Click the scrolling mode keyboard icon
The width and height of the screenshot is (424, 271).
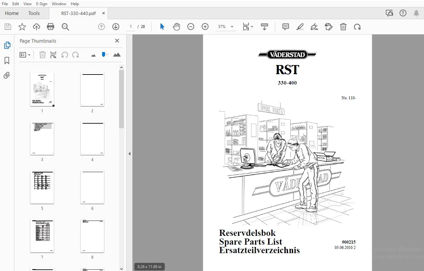265,27
